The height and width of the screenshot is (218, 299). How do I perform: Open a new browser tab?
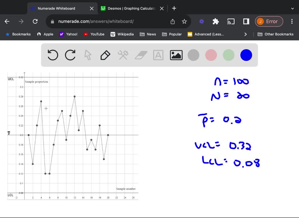(174, 8)
